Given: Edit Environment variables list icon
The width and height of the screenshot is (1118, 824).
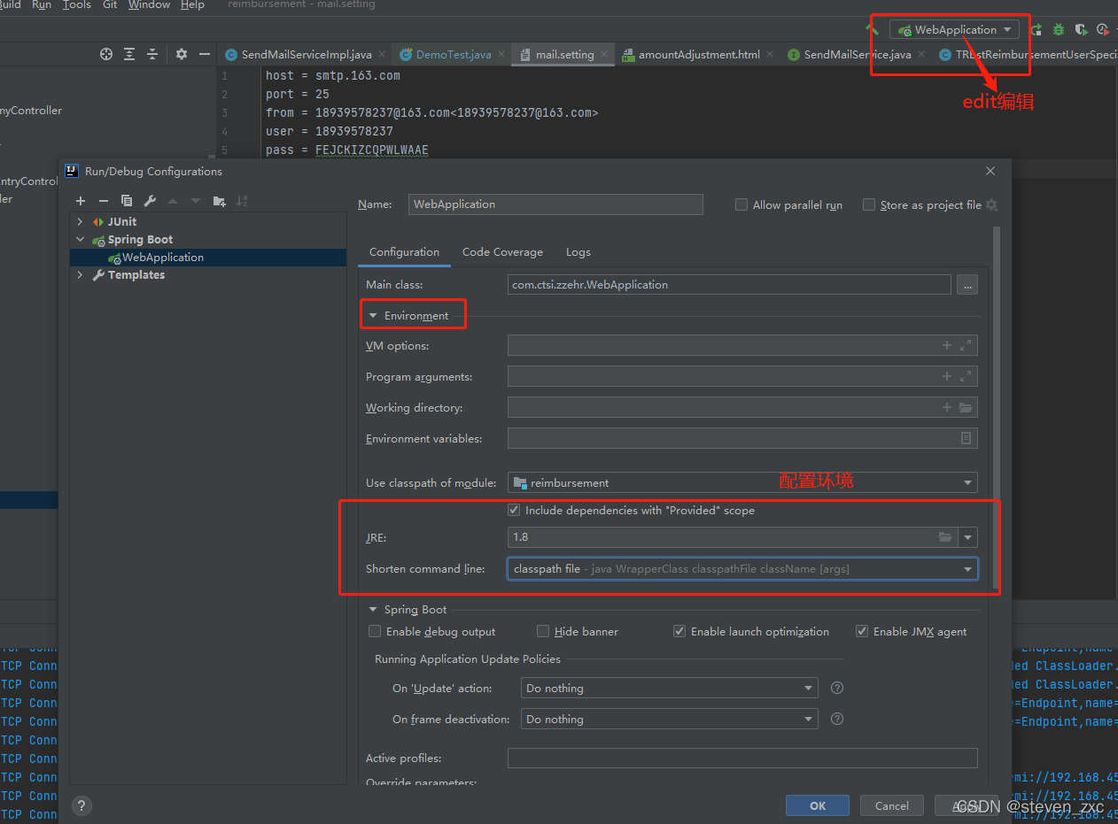Looking at the screenshot, I should pyautogui.click(x=966, y=438).
